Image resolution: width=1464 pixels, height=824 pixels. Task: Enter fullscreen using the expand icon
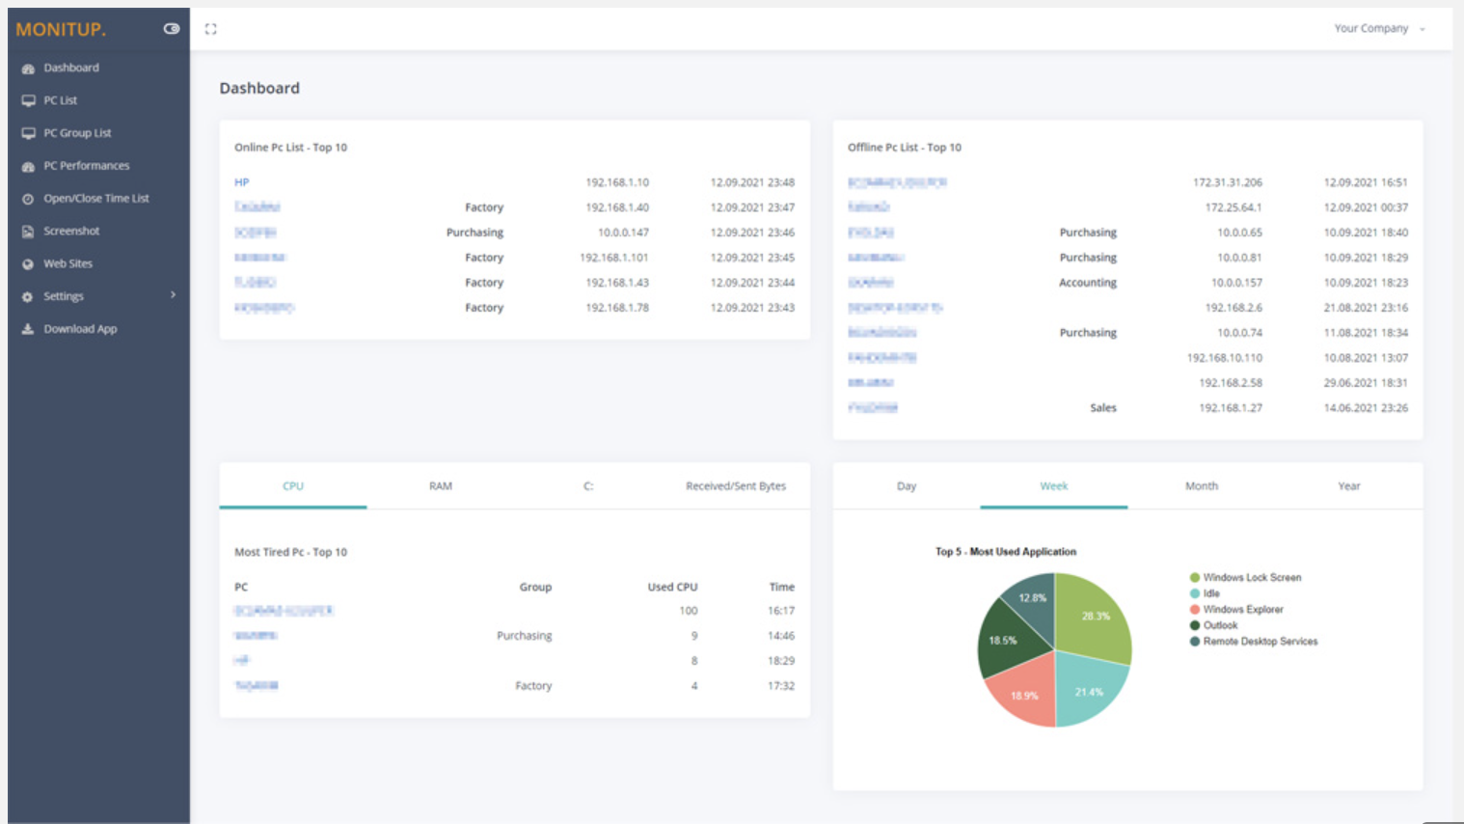point(210,28)
